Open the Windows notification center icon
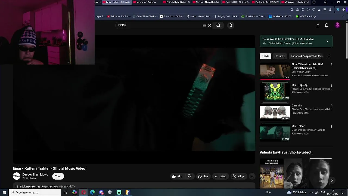The height and width of the screenshot is (196, 348). click(343, 192)
